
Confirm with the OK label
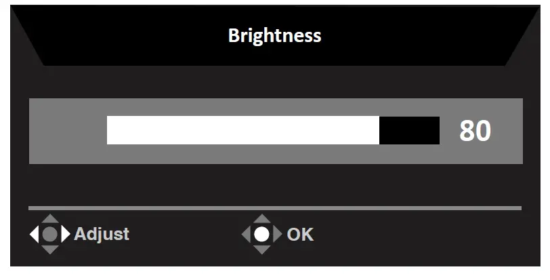tap(300, 235)
